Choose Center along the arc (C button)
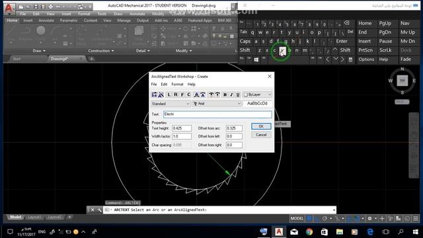The height and width of the screenshot is (238, 423). [x=189, y=95]
